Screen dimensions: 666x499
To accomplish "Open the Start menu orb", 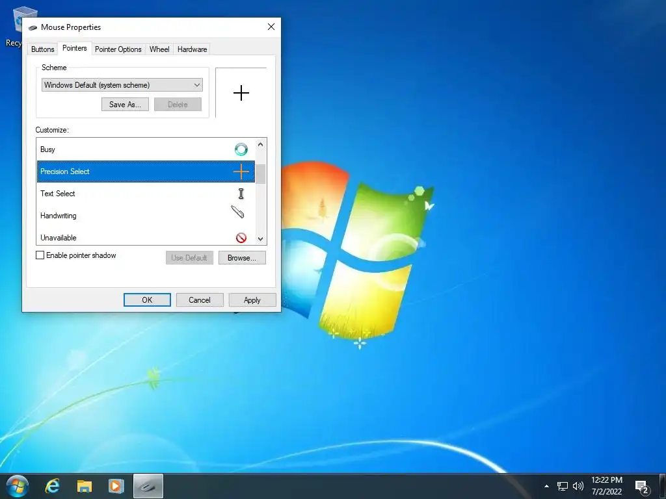I will (18, 486).
